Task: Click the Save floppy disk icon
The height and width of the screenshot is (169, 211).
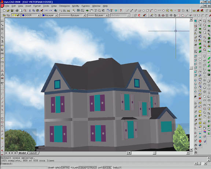Action: click(12, 11)
